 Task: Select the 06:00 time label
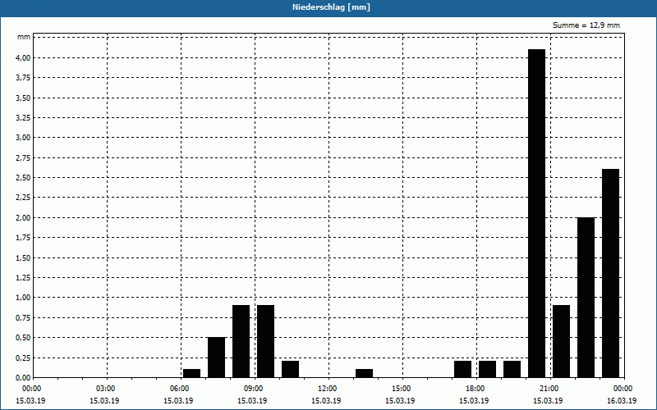[179, 389]
